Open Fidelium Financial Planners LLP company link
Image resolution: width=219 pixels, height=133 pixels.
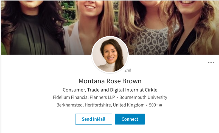click(84, 97)
